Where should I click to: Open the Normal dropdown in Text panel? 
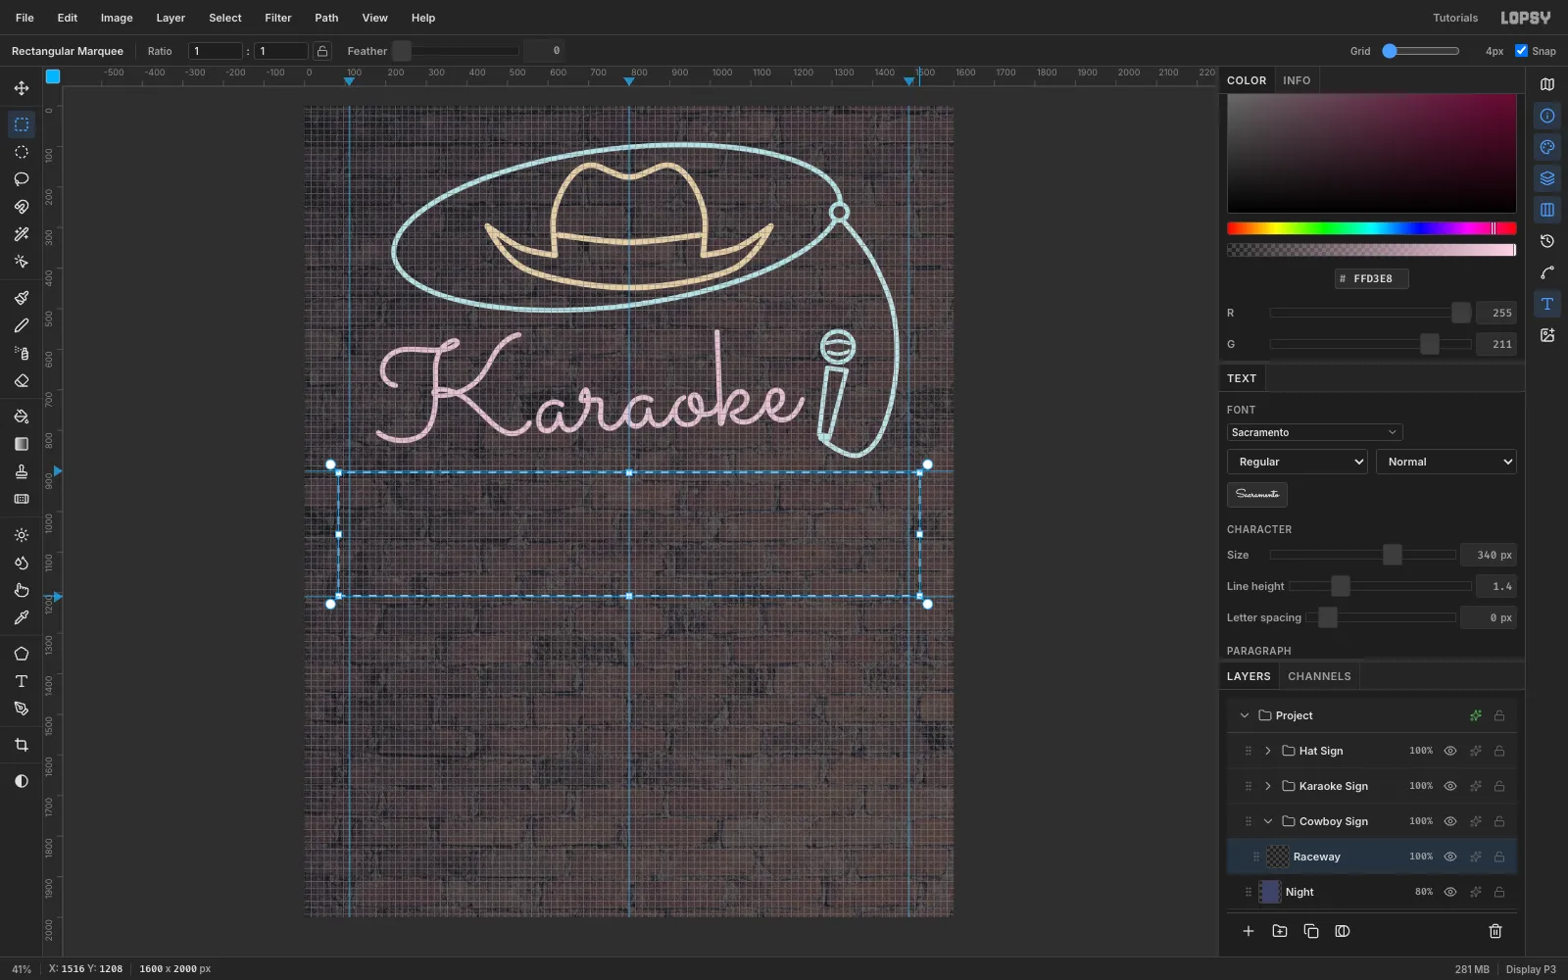coord(1446,462)
